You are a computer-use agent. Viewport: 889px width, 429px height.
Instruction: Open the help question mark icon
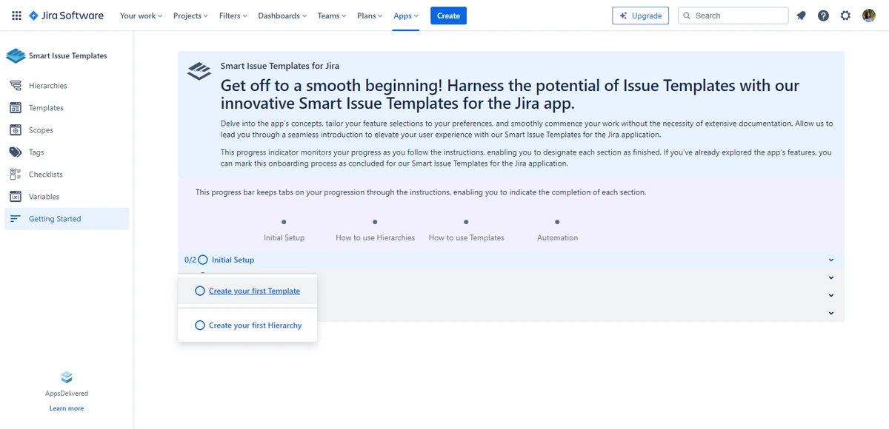tap(823, 16)
